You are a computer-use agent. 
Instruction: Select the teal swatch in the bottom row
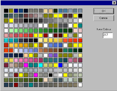[x=31, y=85]
